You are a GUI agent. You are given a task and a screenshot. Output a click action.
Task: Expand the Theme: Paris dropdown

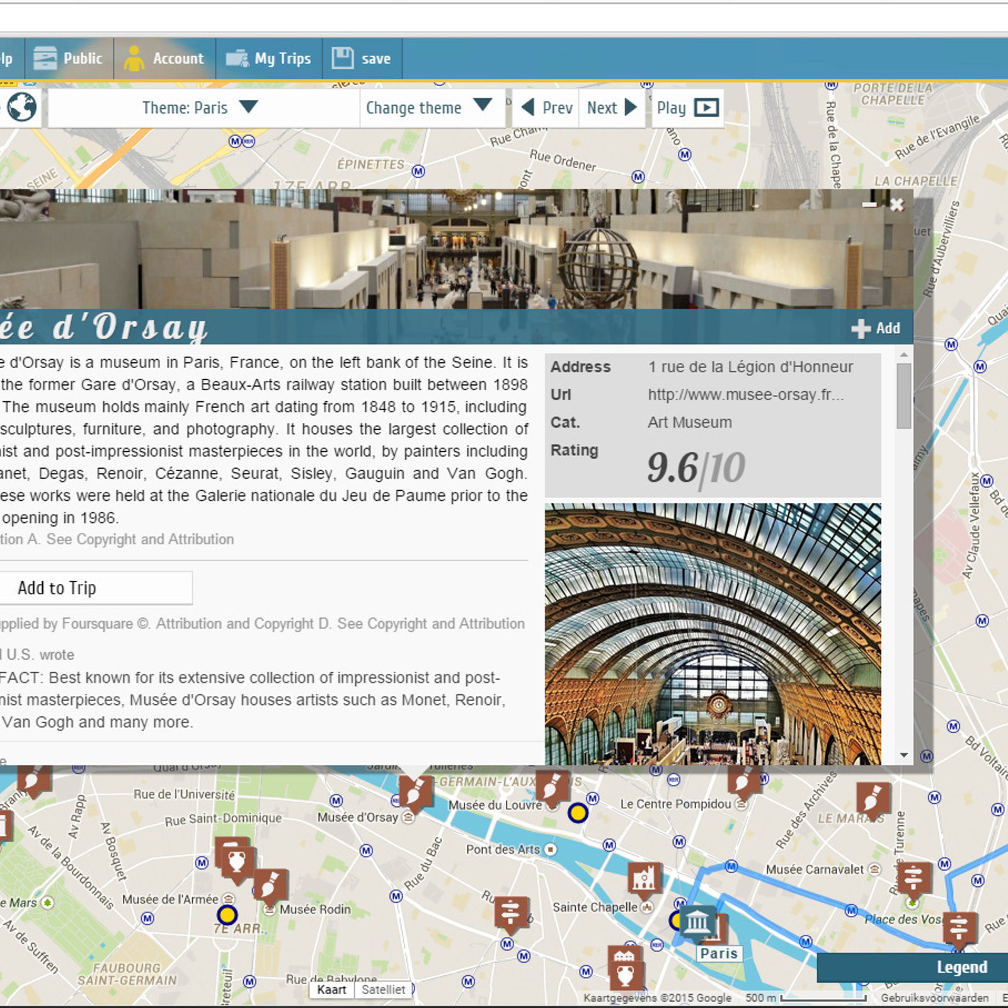tap(203, 108)
